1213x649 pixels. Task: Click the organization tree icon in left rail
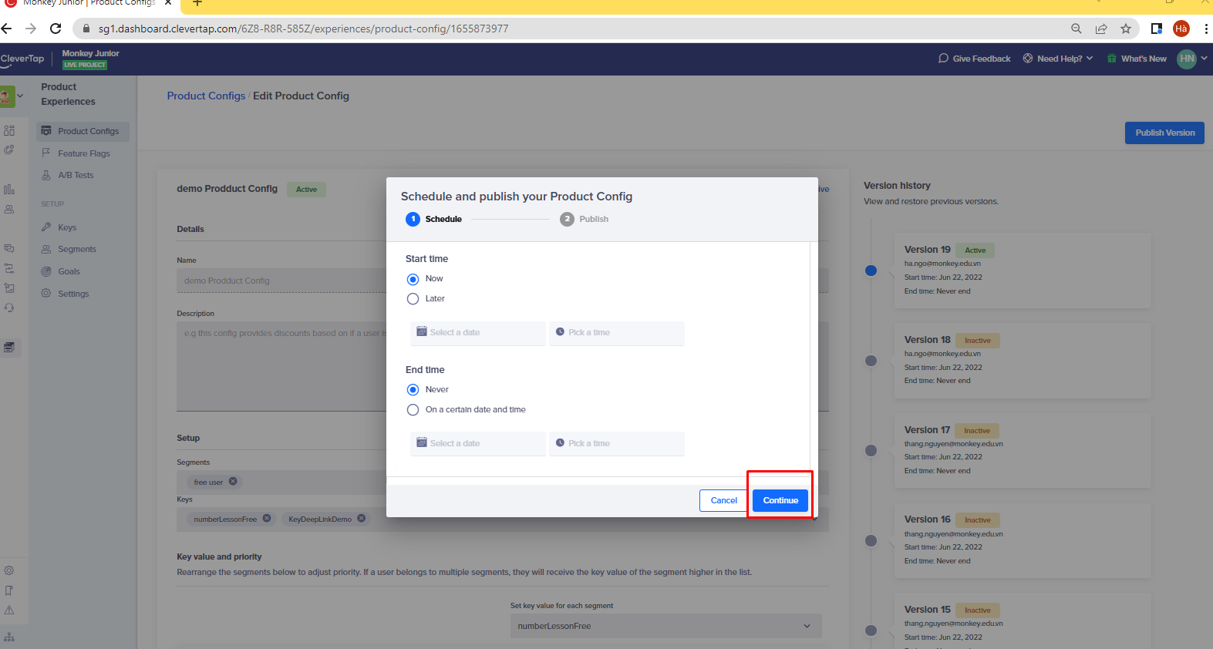[9, 637]
